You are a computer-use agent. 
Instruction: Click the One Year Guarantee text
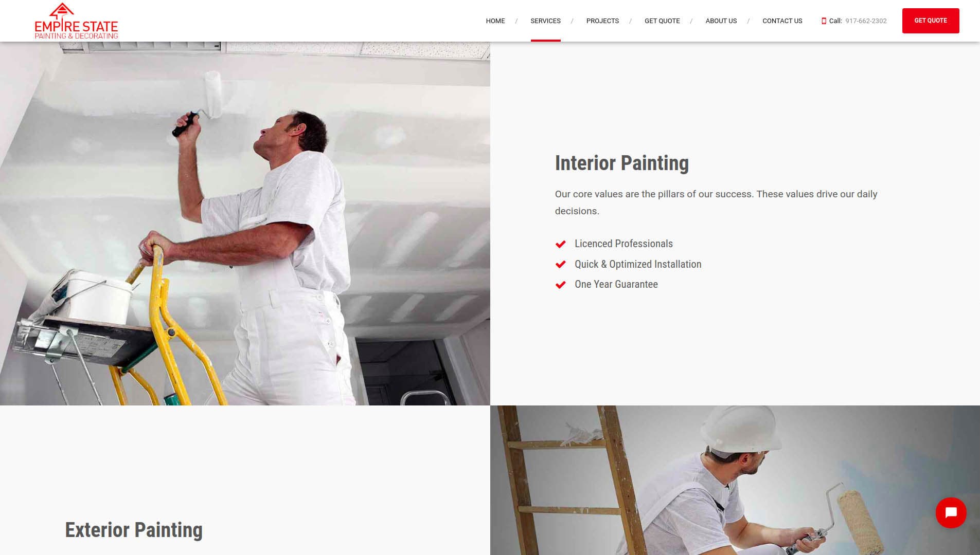coord(616,284)
